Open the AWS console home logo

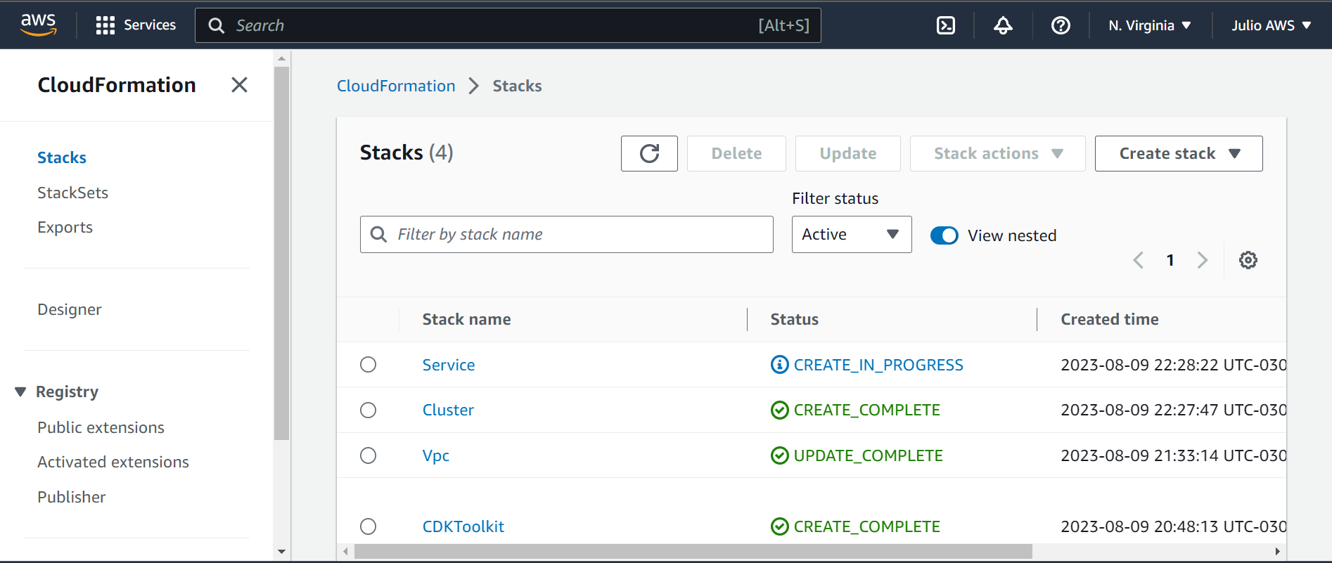(38, 25)
